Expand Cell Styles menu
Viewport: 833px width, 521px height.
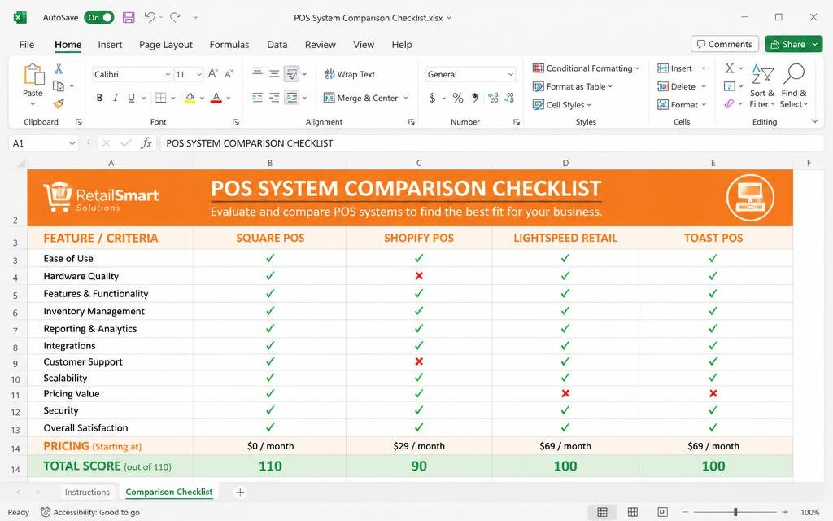(x=562, y=105)
